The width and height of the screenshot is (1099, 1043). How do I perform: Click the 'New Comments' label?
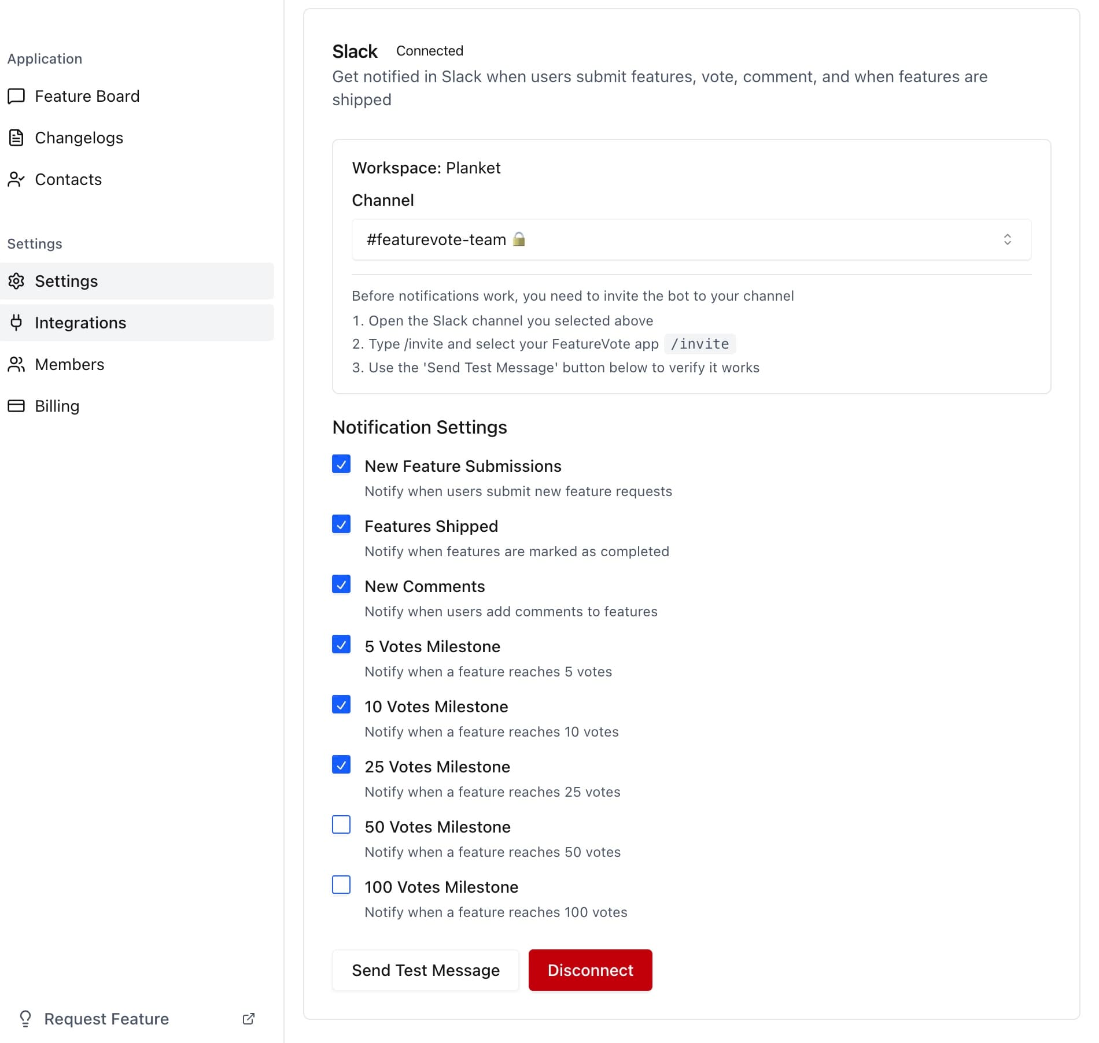point(425,586)
